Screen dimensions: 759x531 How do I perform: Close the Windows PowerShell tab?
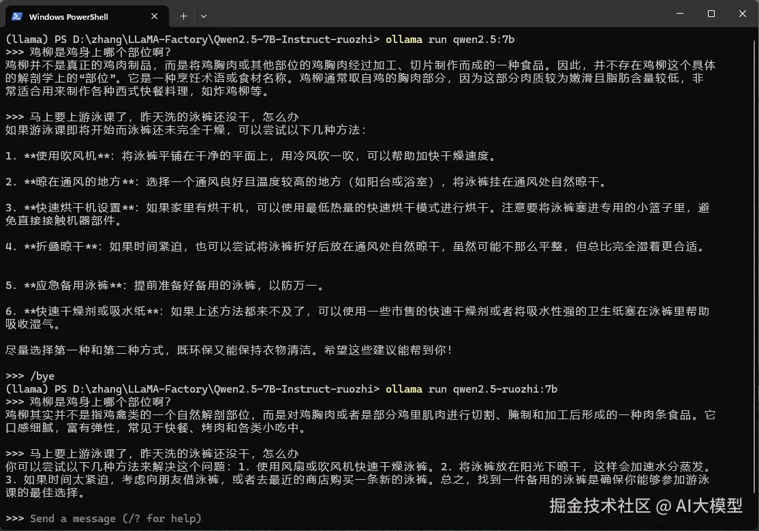(x=155, y=16)
